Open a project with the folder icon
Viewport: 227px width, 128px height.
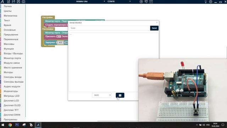coord(13,1)
